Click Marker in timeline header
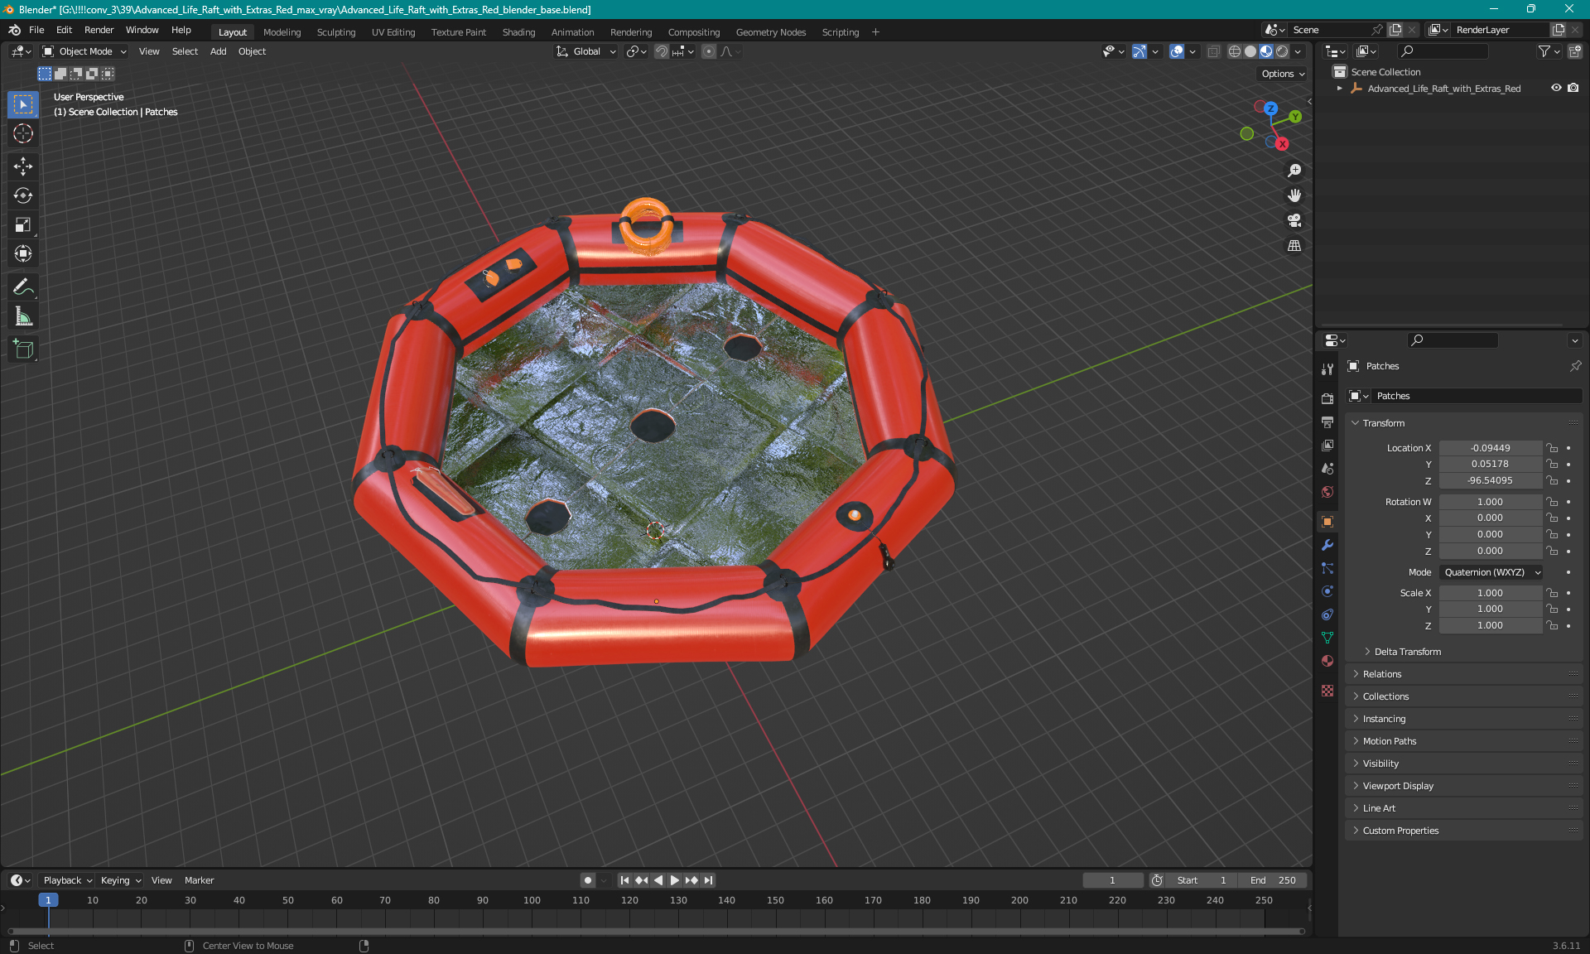Viewport: 1590px width, 954px height. click(199, 880)
